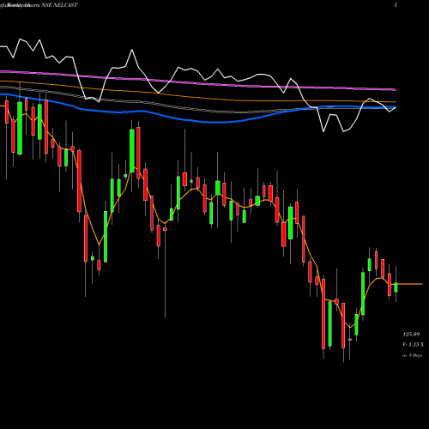Image resolution: width=429 pixels, height=429 pixels.
Task: Click the volume reading starting with V:
Action: (x=413, y=345)
